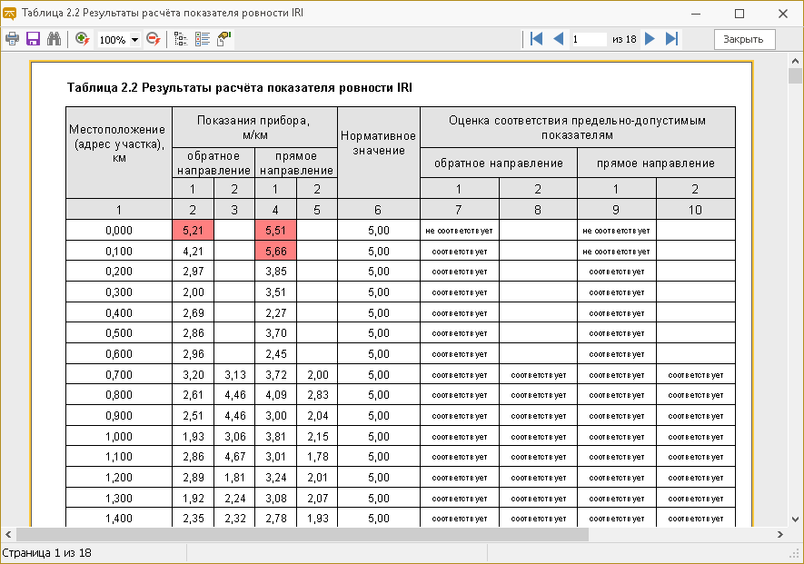Click the vertical scrollbar down arrow
804x564 pixels.
click(x=795, y=519)
